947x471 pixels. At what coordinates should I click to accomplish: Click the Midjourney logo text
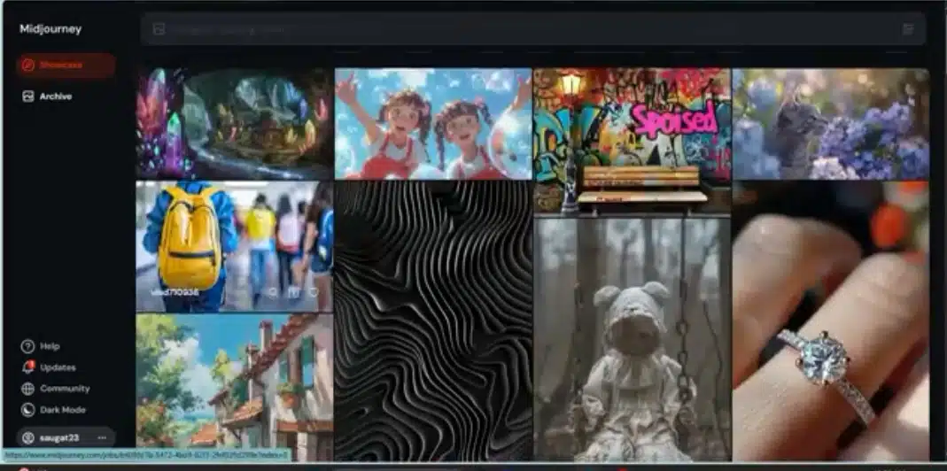pos(50,29)
